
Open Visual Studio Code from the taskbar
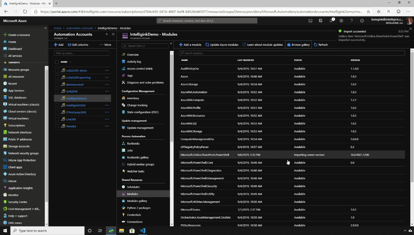(x=143, y=231)
